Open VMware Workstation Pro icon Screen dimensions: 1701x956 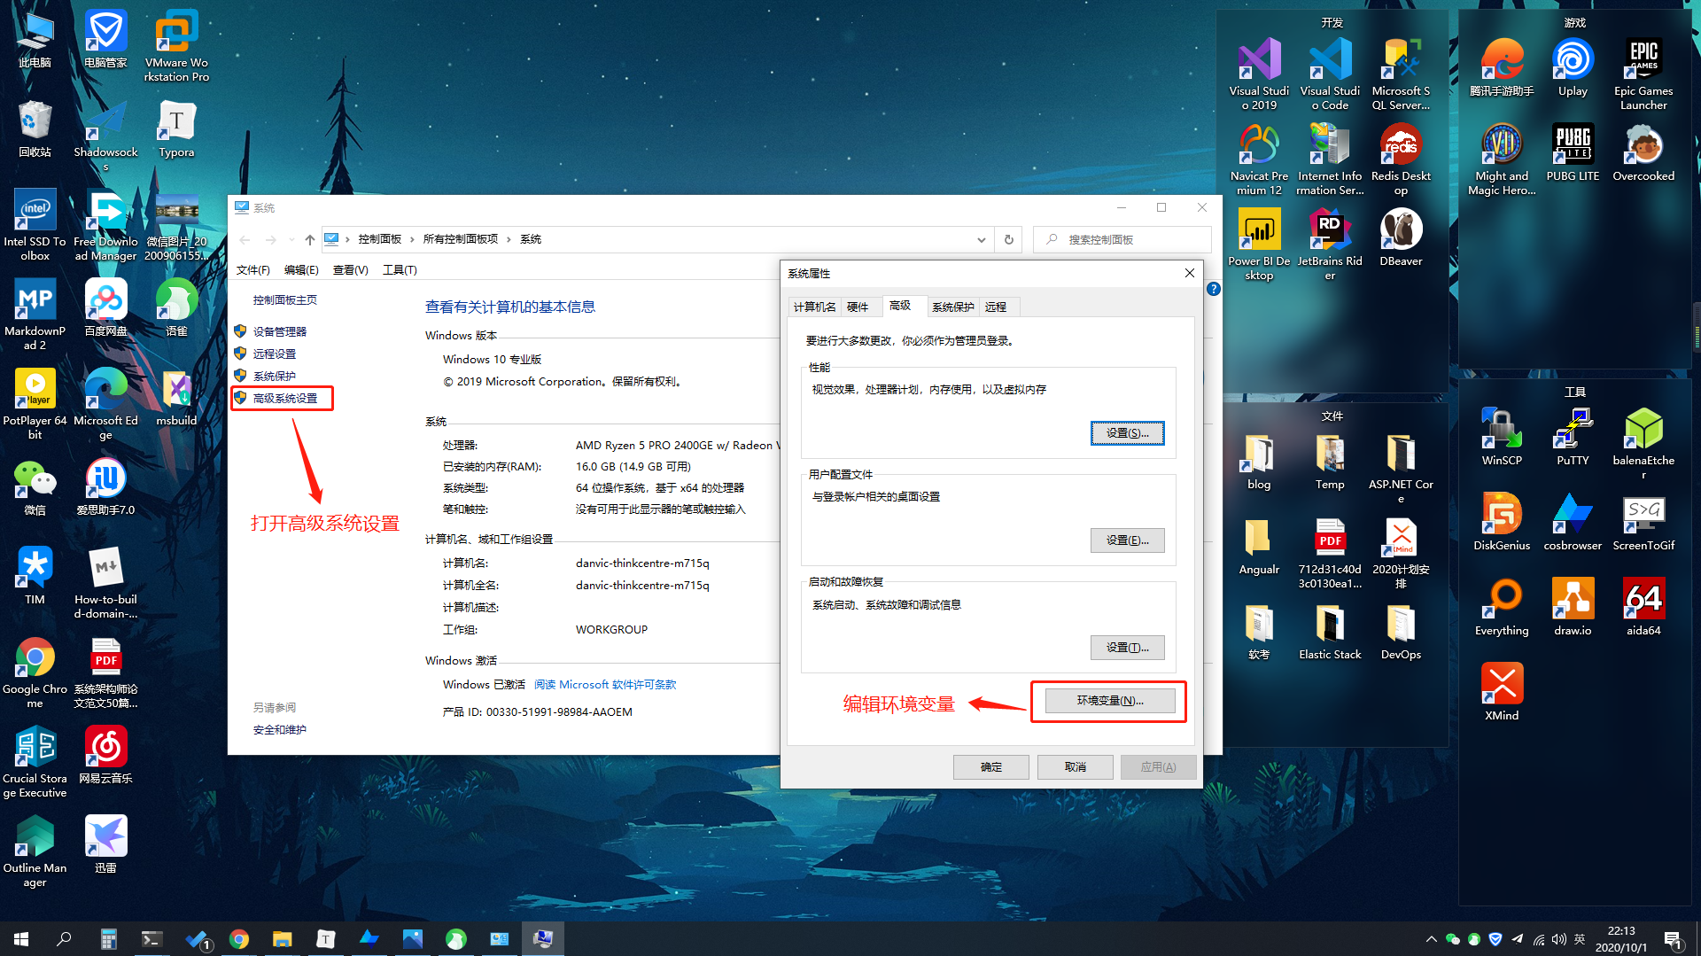coord(176,46)
